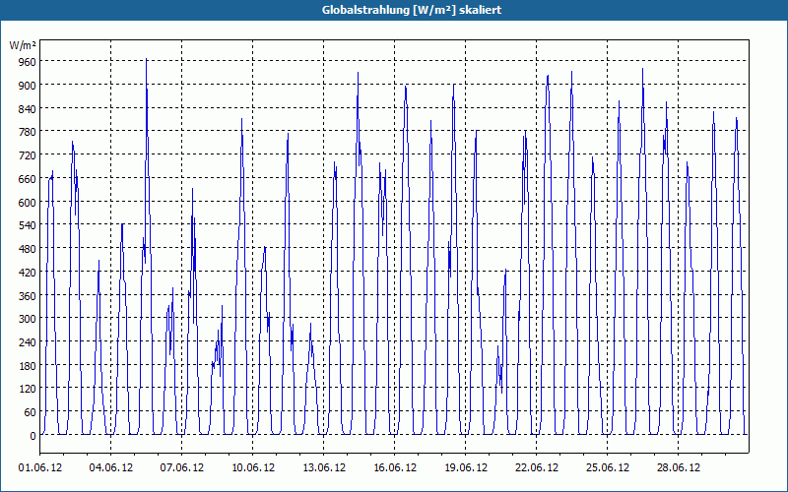
Task: Click the 0 y-axis value
Action: click(x=33, y=436)
